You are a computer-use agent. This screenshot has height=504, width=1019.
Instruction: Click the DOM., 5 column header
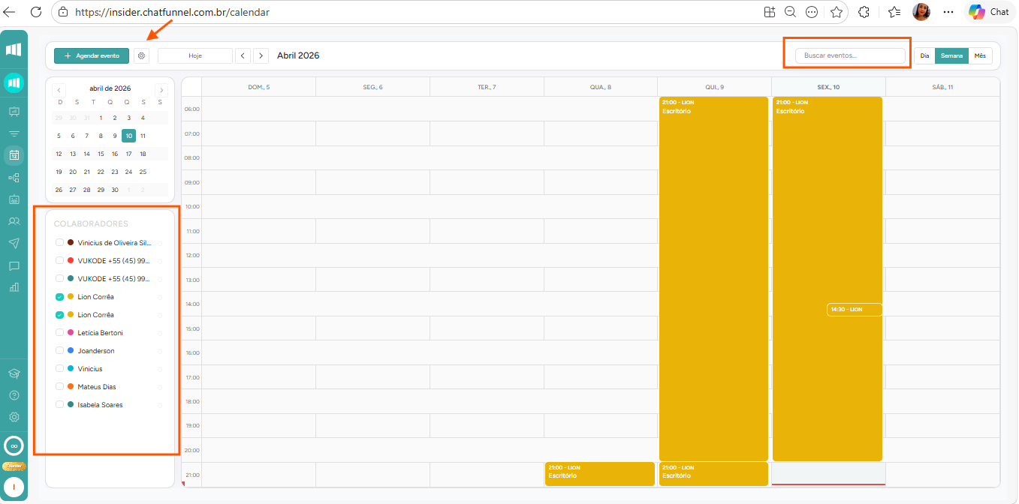[258, 87]
